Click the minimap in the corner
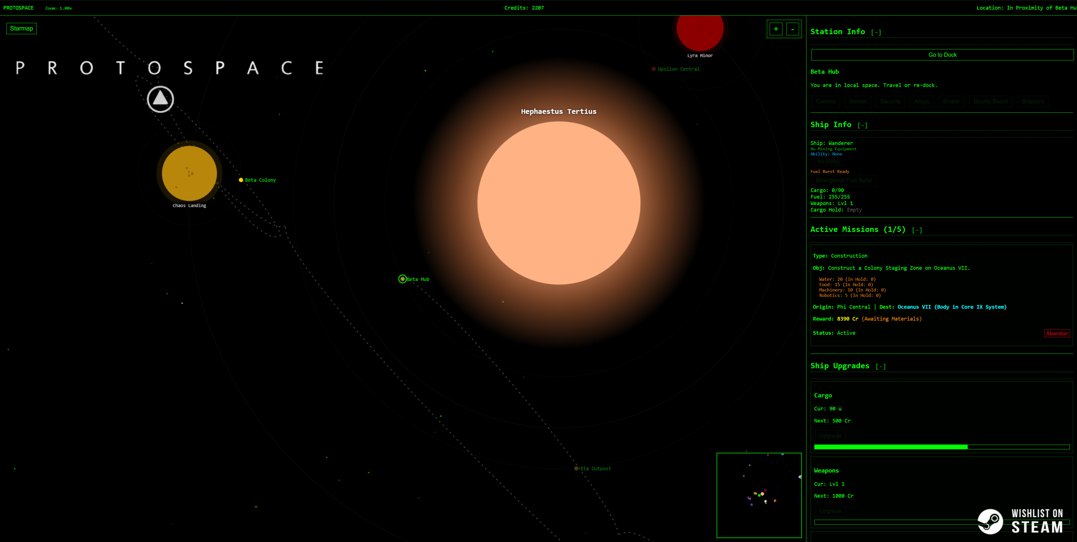 point(759,495)
